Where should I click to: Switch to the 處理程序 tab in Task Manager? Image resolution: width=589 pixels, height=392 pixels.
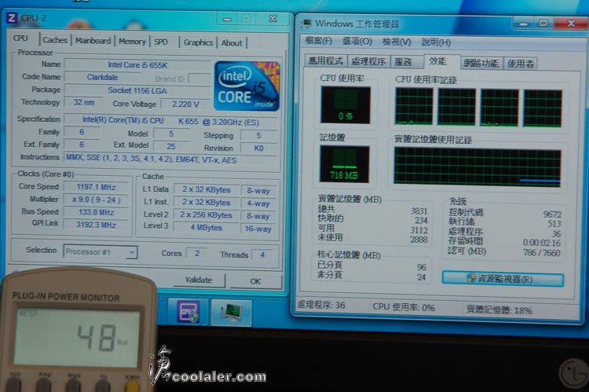tap(368, 61)
